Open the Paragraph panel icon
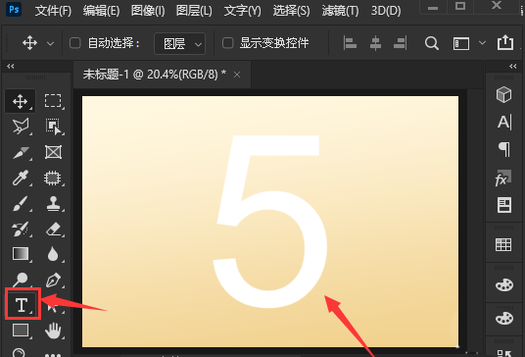 [504, 149]
